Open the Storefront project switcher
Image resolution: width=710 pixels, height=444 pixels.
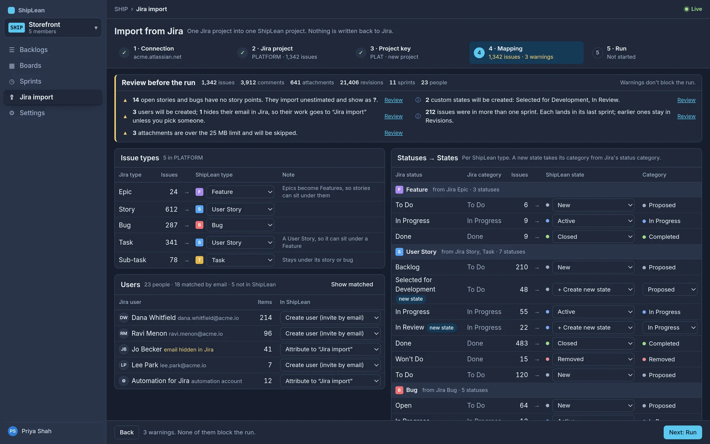53,28
